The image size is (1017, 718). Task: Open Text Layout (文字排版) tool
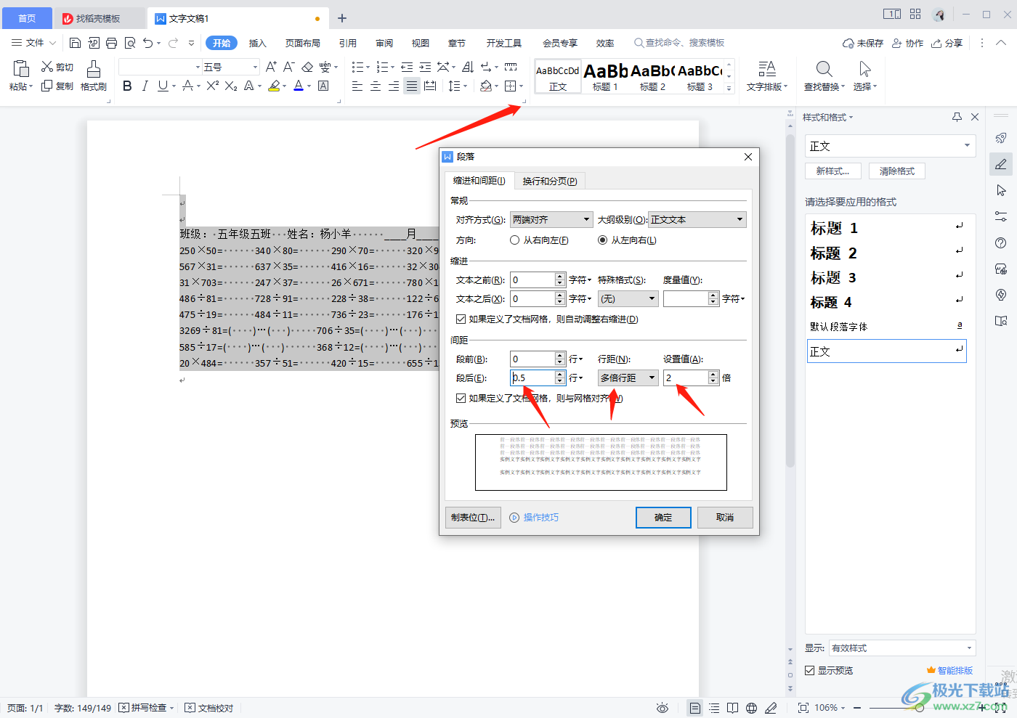pyautogui.click(x=766, y=76)
